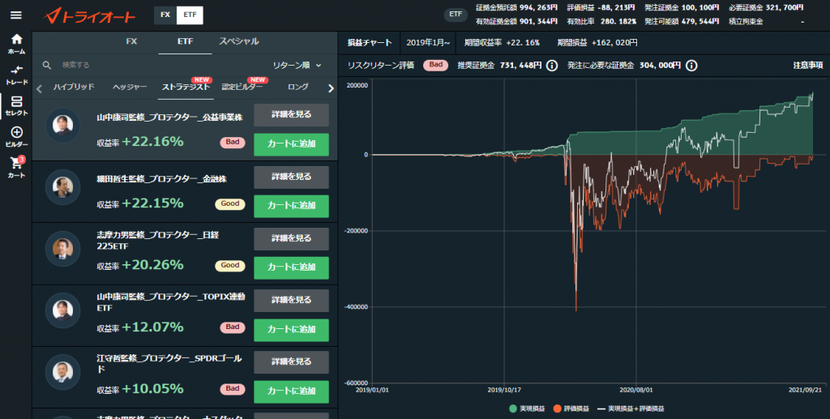Click return rate +22.16% text
Viewport: 830px width, 419px height.
(x=152, y=142)
